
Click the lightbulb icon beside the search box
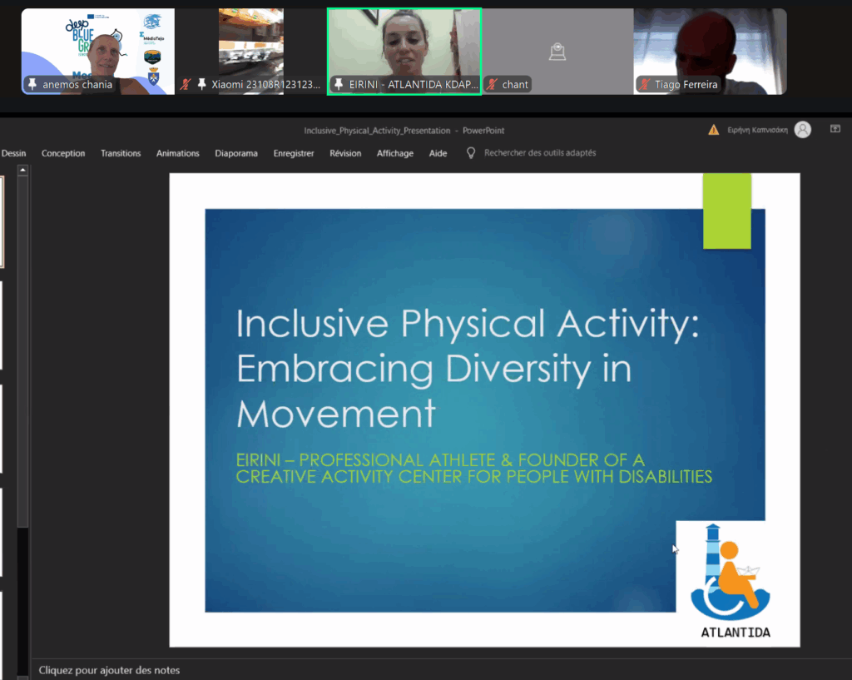click(471, 153)
